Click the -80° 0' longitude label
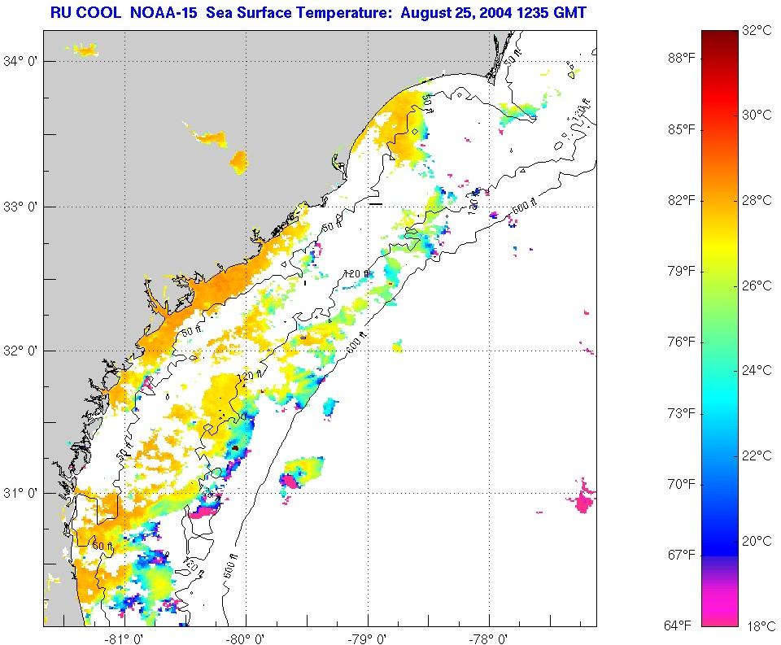The image size is (781, 645). 246,639
